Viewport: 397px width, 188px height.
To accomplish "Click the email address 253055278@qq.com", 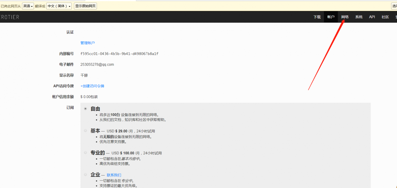I will [97, 65].
